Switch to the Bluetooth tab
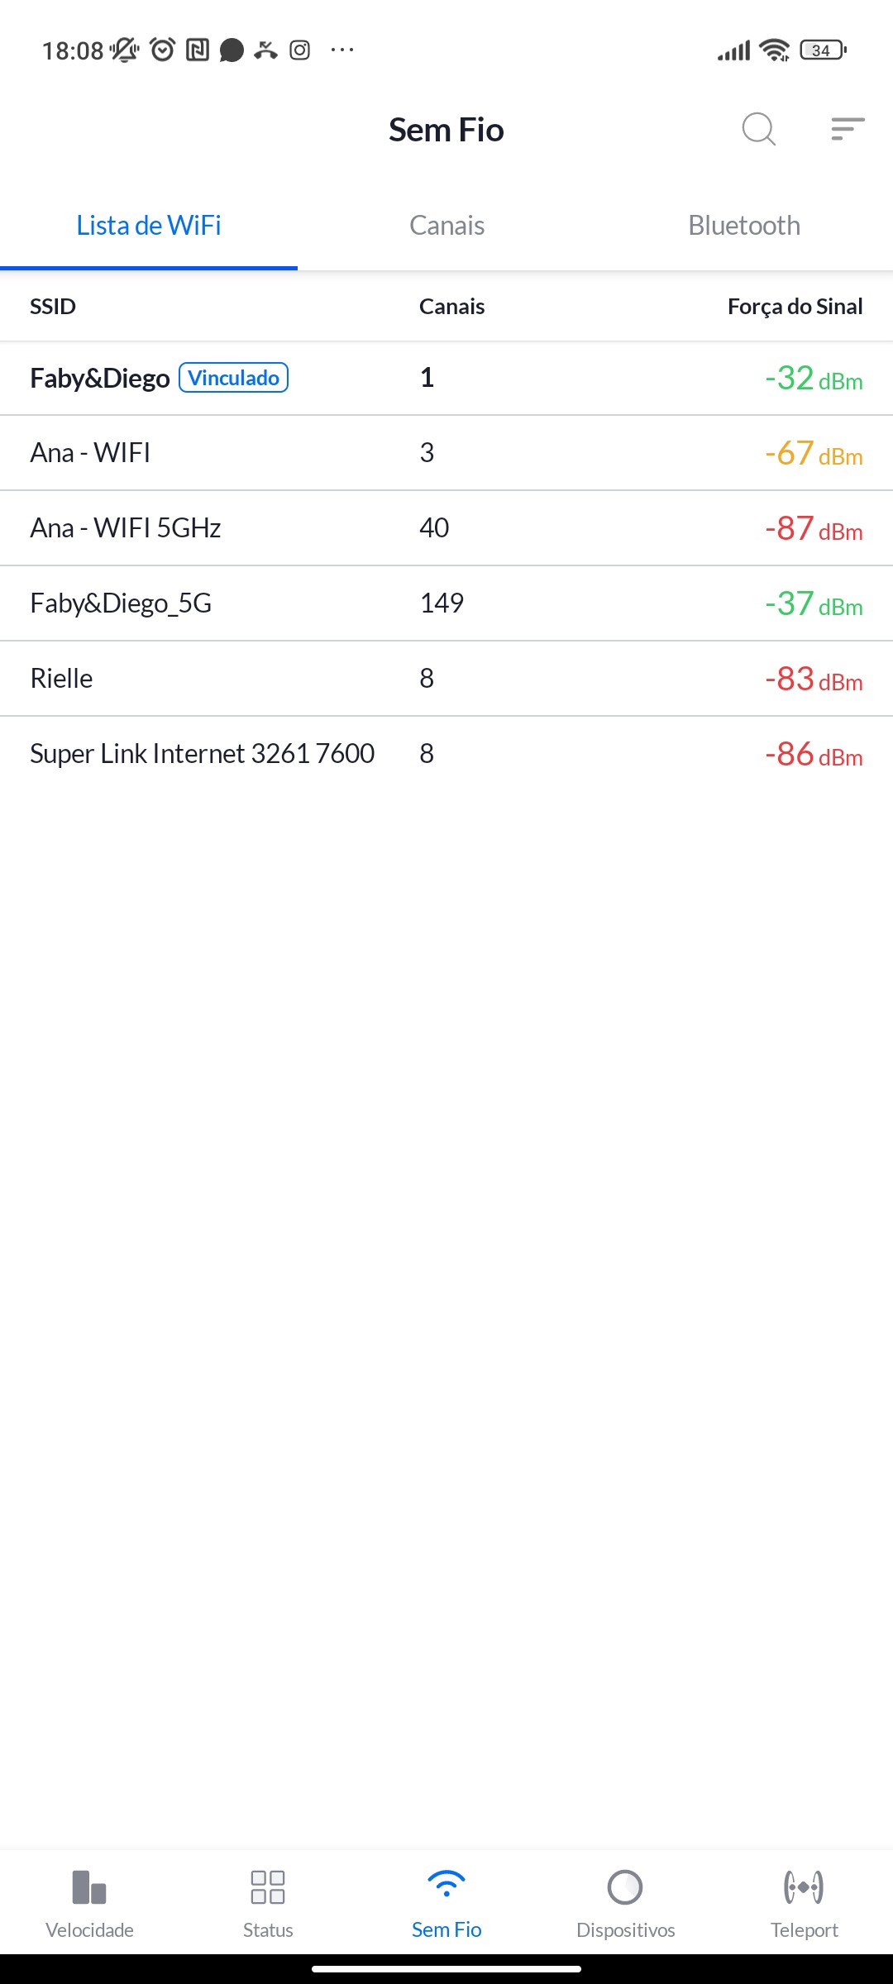 (744, 226)
